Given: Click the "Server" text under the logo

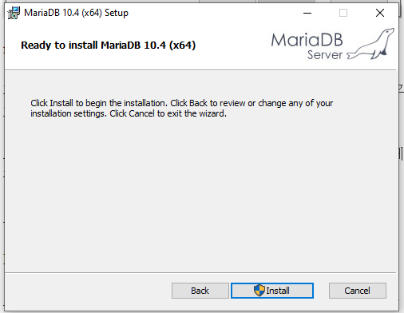Looking at the screenshot, I should click(325, 55).
